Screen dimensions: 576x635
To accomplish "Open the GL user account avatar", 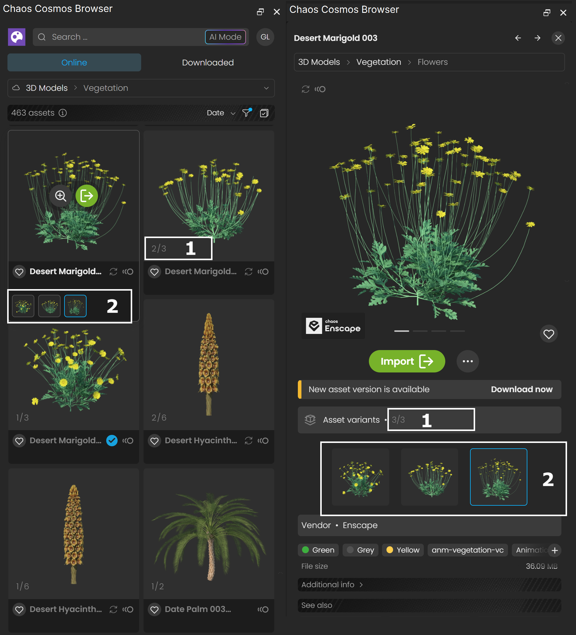I will tap(265, 37).
